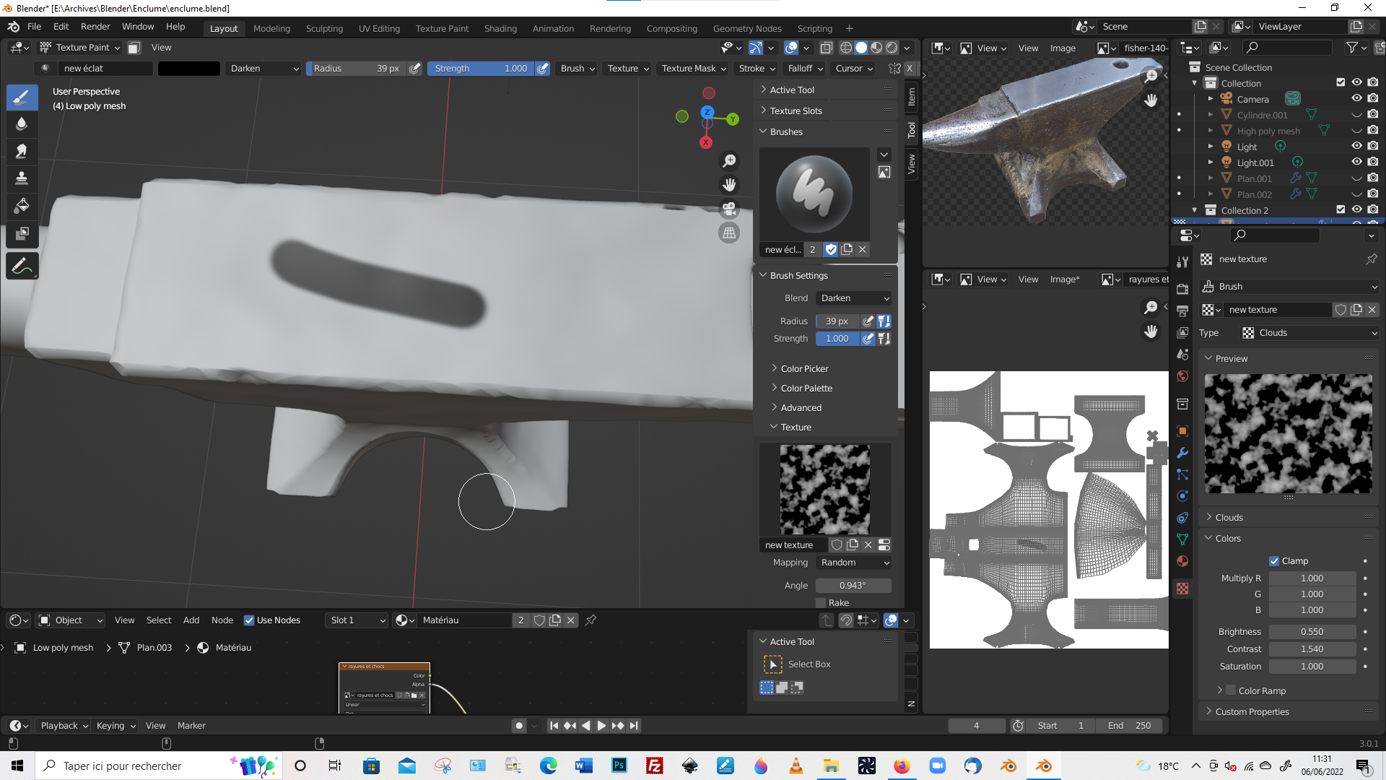
Task: Click the brush color black swatch
Action: [188, 69]
